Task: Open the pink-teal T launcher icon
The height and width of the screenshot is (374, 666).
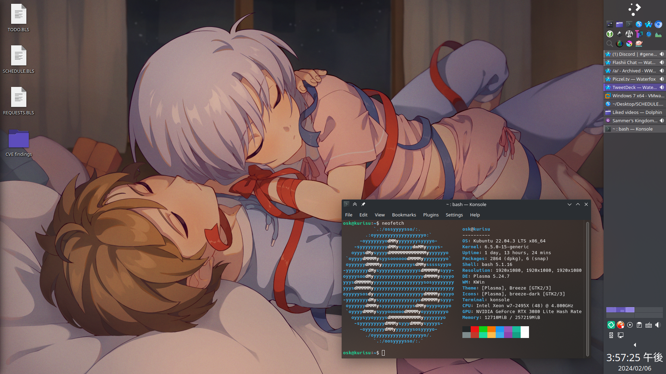Action: [x=639, y=34]
